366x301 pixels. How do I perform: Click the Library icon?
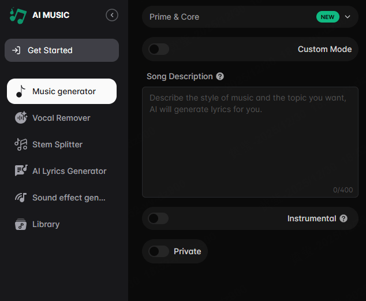pyautogui.click(x=21, y=224)
